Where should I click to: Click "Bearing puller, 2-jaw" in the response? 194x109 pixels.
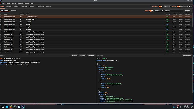[x=114, y=75]
